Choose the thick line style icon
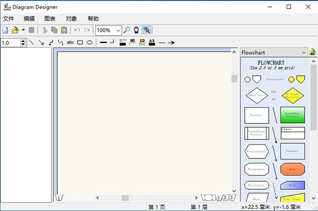The width and height of the screenshot is (318, 211). 103,42
